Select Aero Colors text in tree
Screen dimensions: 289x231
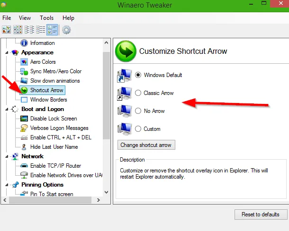pos(43,62)
